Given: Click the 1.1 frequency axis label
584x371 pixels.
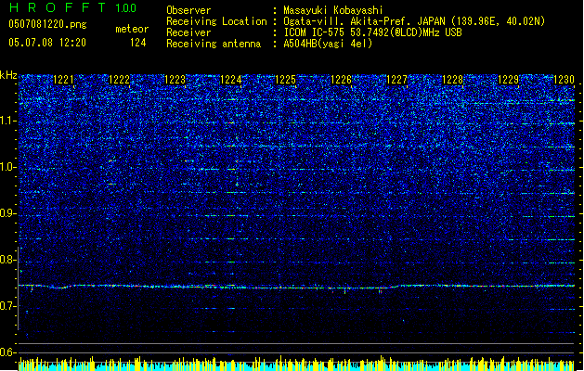Looking at the screenshot, I should click(x=8, y=121).
